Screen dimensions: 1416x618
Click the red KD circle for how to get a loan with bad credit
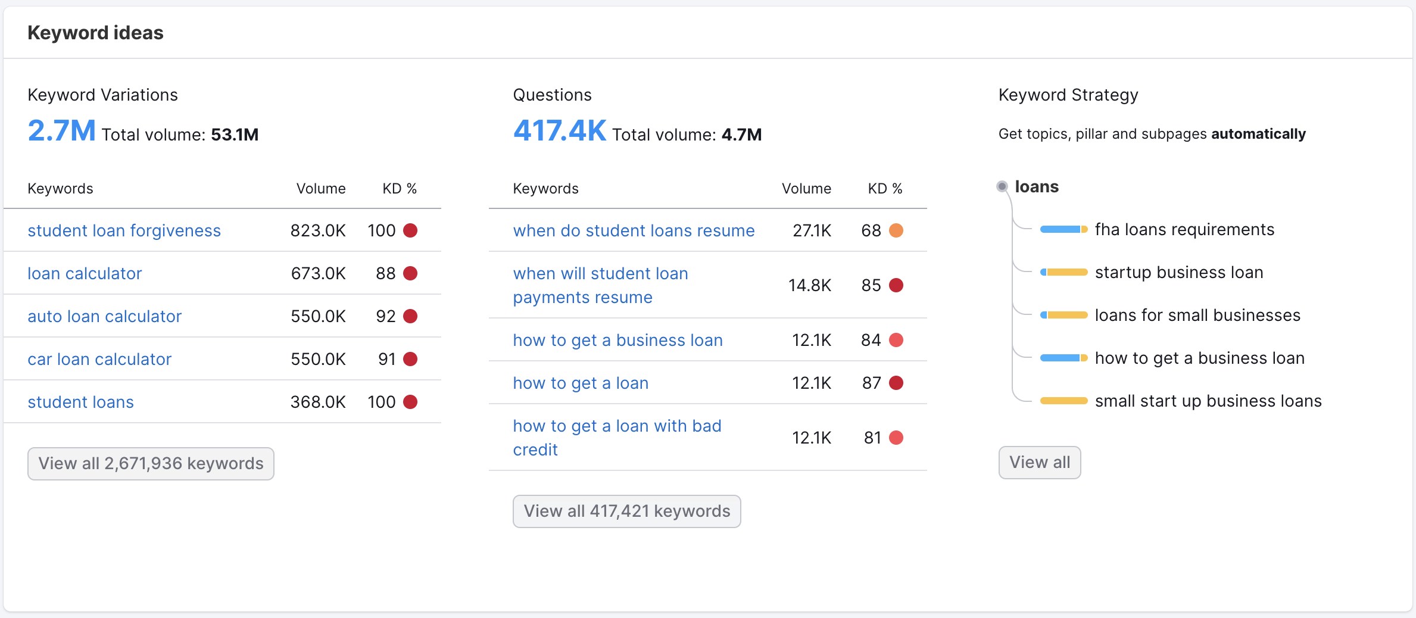coord(896,438)
